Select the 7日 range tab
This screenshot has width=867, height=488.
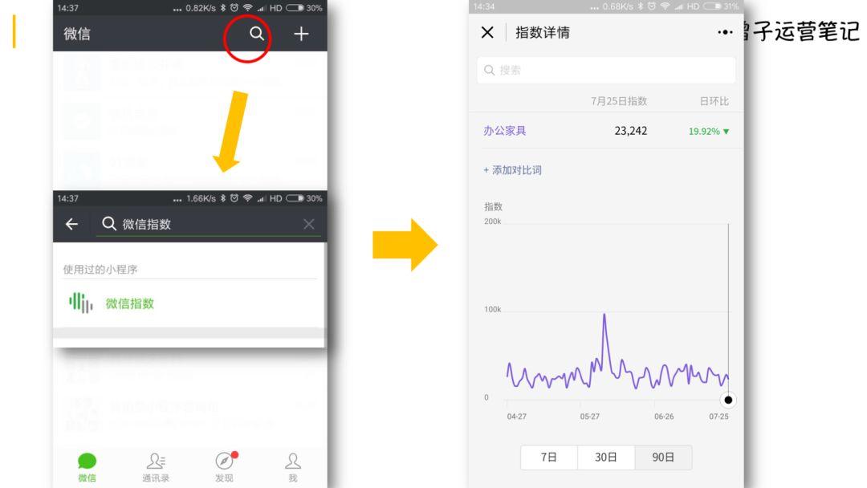click(548, 457)
